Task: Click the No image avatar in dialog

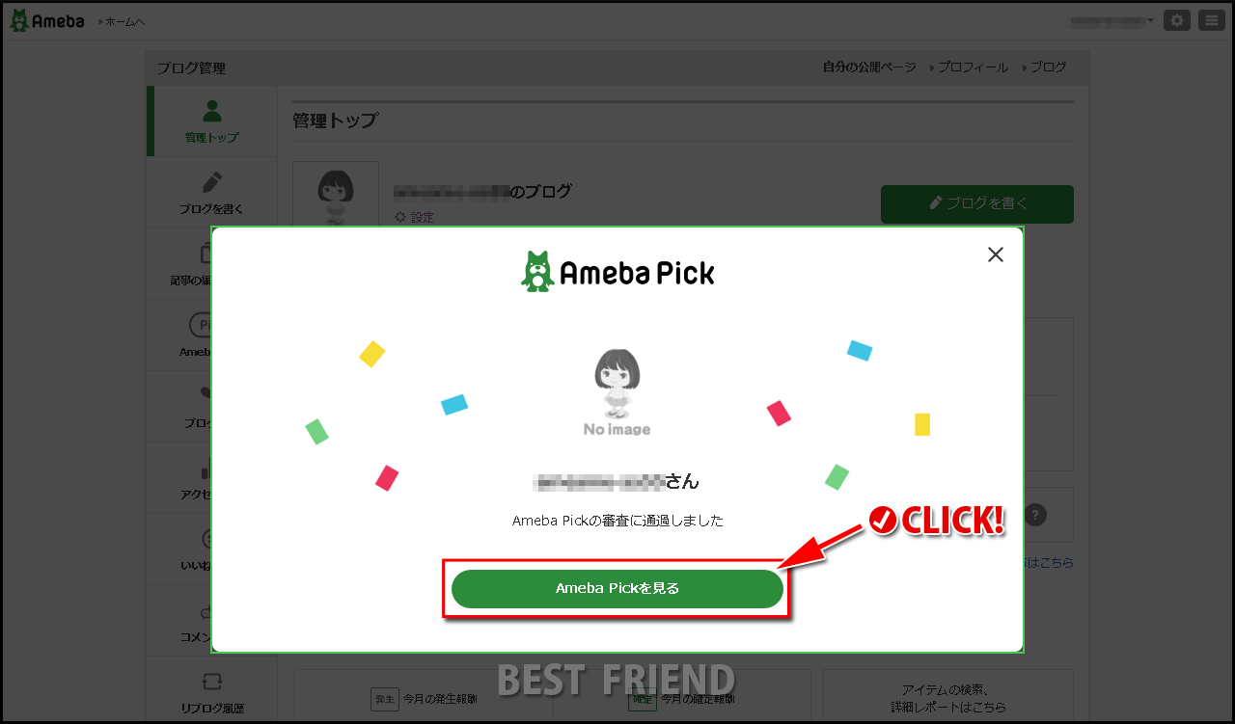Action: [617, 392]
